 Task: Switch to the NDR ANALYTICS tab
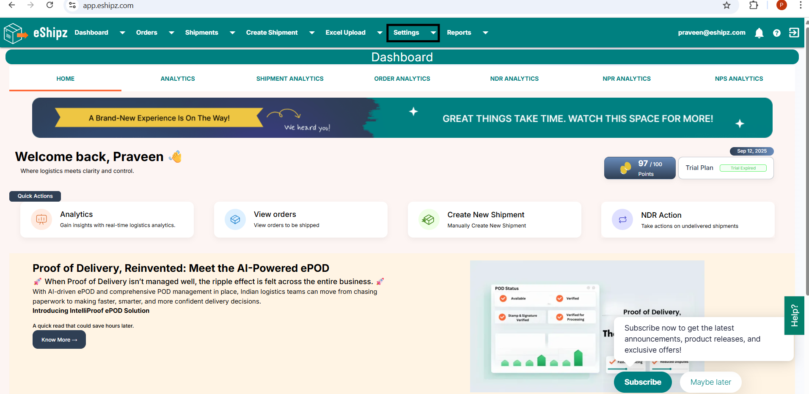tap(515, 79)
